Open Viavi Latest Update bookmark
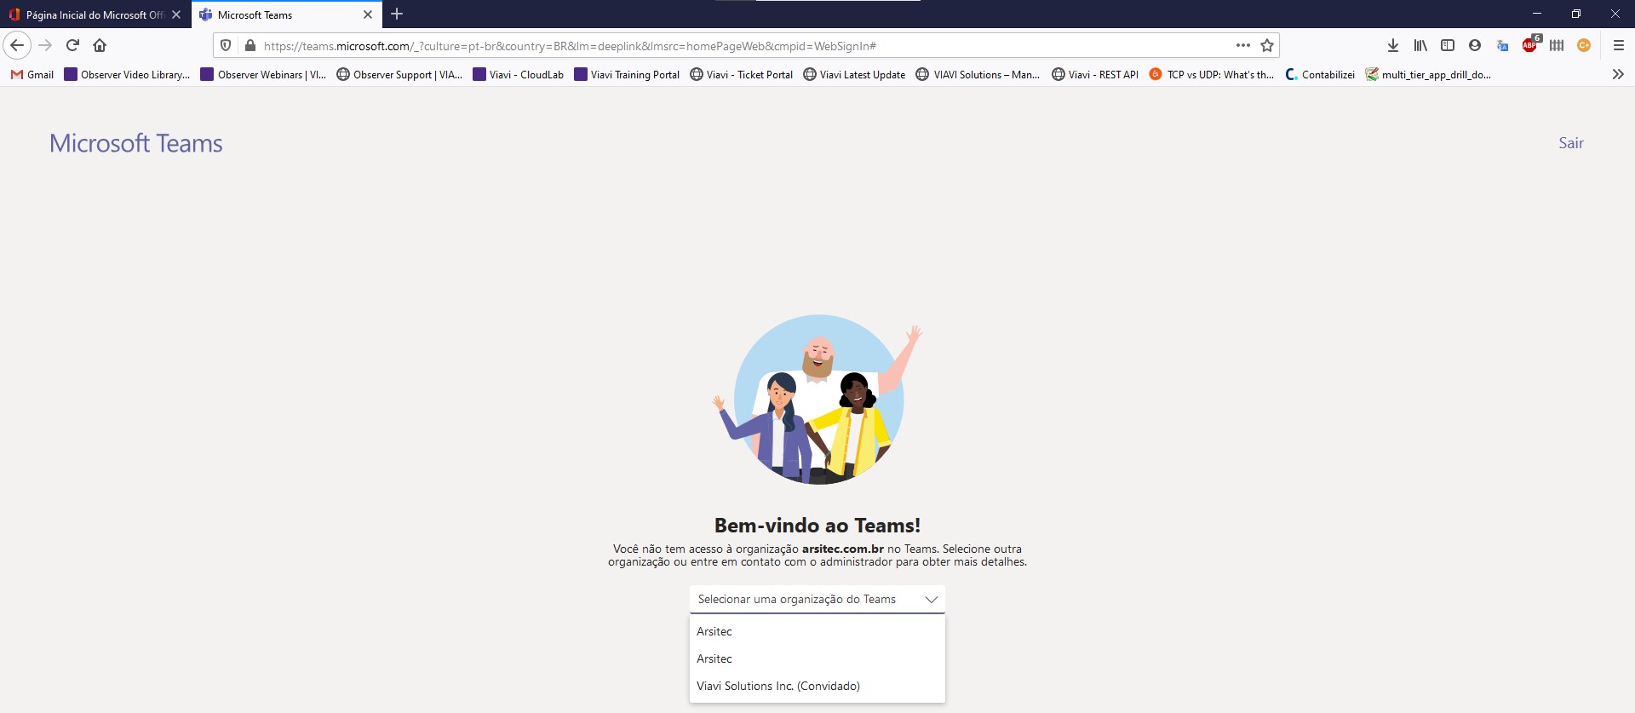Screen dimensions: 1635x713 coord(855,74)
